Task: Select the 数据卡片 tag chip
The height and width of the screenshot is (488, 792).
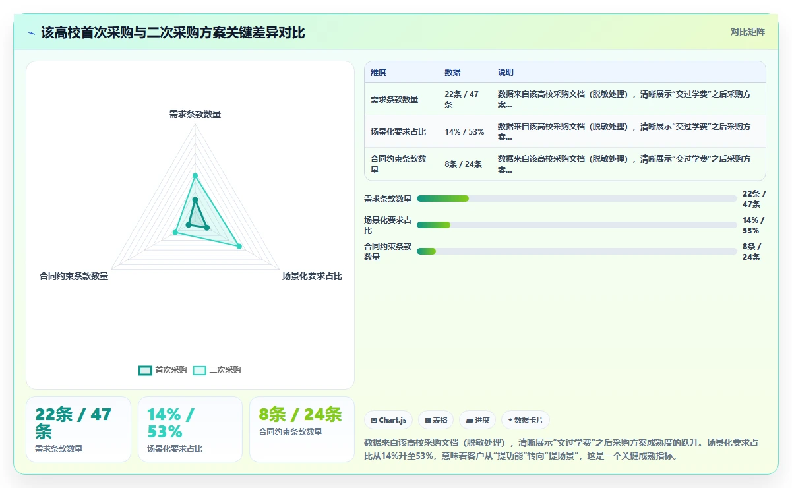Action: tap(526, 420)
